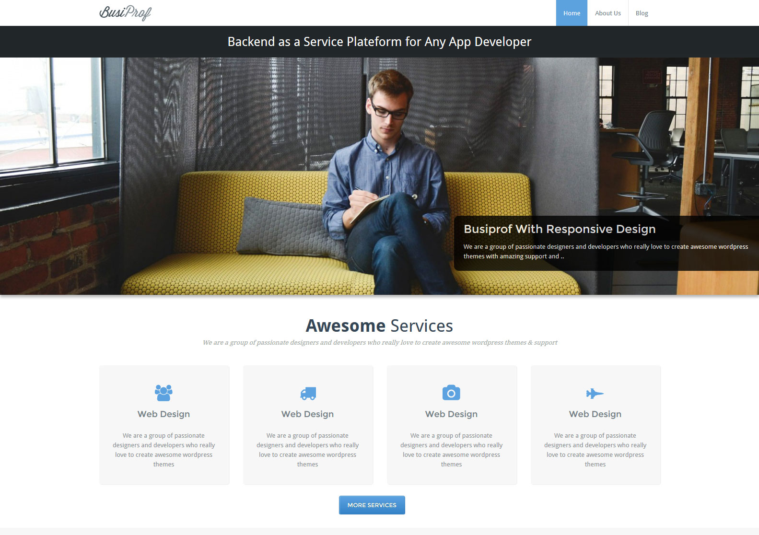Click description text in camera icon card
The height and width of the screenshot is (535, 759).
(451, 450)
